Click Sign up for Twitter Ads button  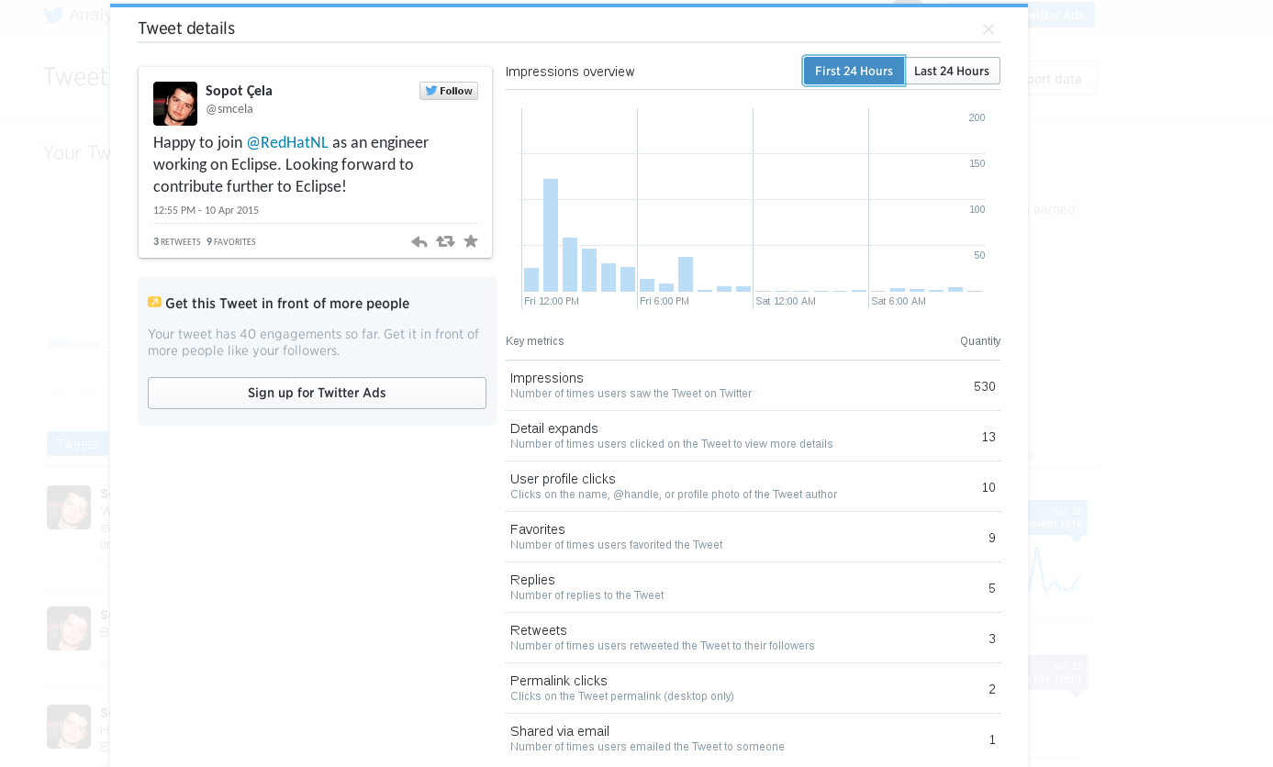[317, 393]
